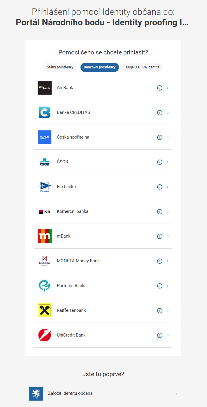Show info for Fio banka
Image resolution: width=207 pixels, height=407 pixels.
point(159,187)
